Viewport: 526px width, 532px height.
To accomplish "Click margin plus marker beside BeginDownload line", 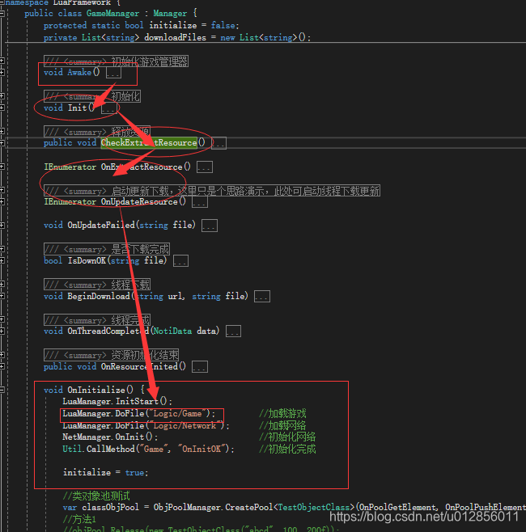I will (x=2, y=296).
